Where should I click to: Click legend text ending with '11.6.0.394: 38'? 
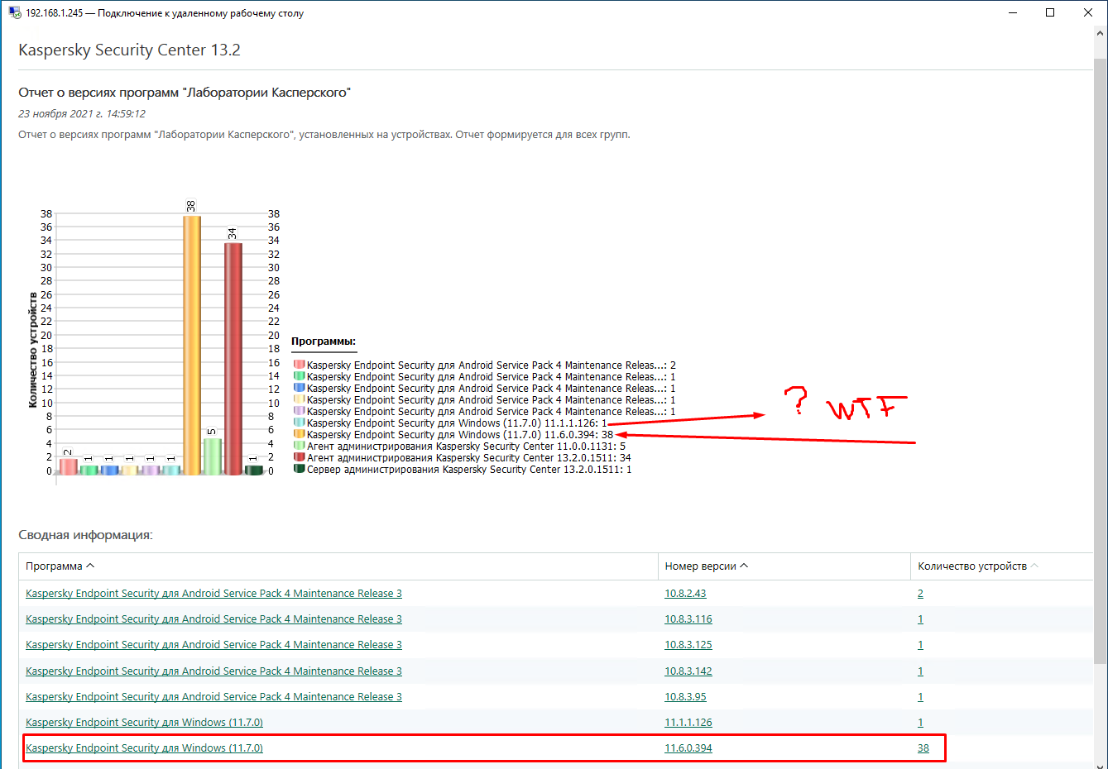pos(460,434)
